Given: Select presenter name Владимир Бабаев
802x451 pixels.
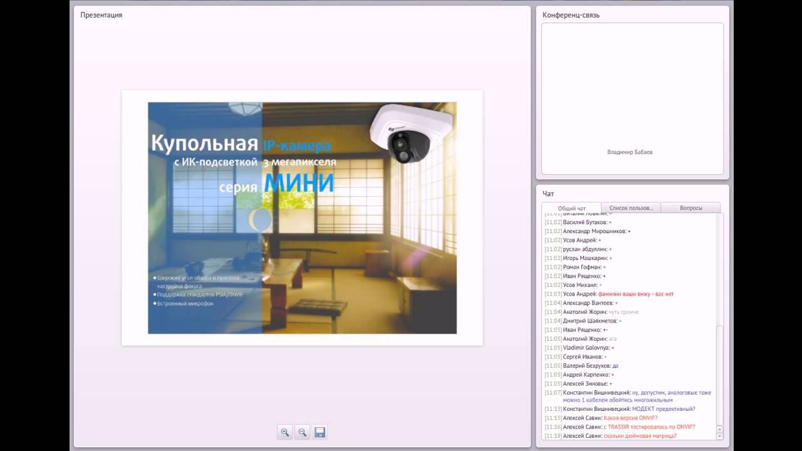Looking at the screenshot, I should pos(630,152).
